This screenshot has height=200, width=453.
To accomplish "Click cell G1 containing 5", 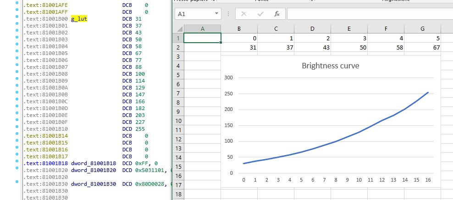I will tap(422, 38).
